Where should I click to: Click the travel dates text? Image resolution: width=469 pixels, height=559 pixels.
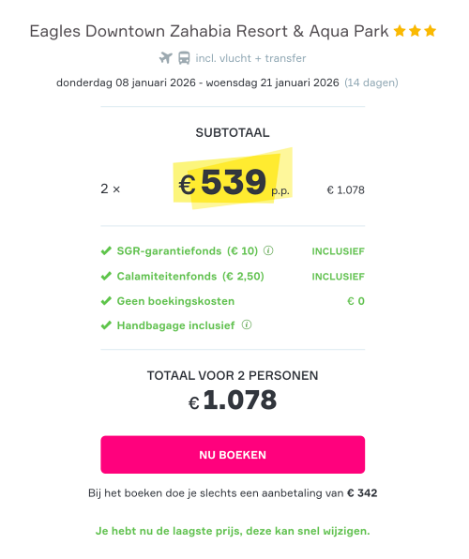[x=198, y=83]
